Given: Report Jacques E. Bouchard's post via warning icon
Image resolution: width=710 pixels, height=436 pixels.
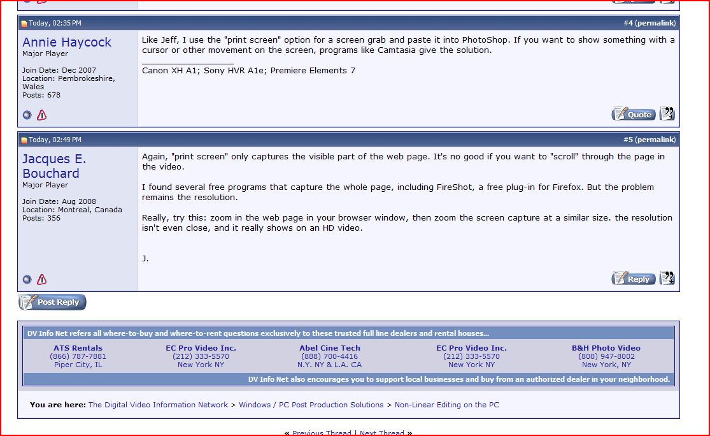Looking at the screenshot, I should tap(41, 279).
